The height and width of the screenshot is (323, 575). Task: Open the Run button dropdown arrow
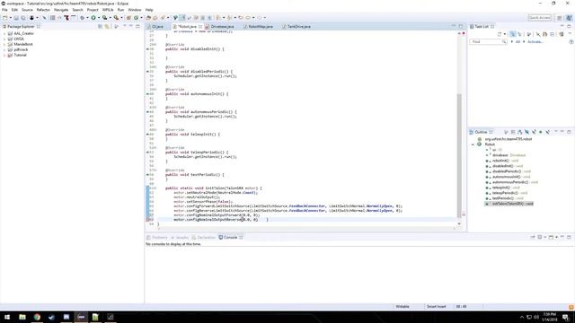click(98, 18)
